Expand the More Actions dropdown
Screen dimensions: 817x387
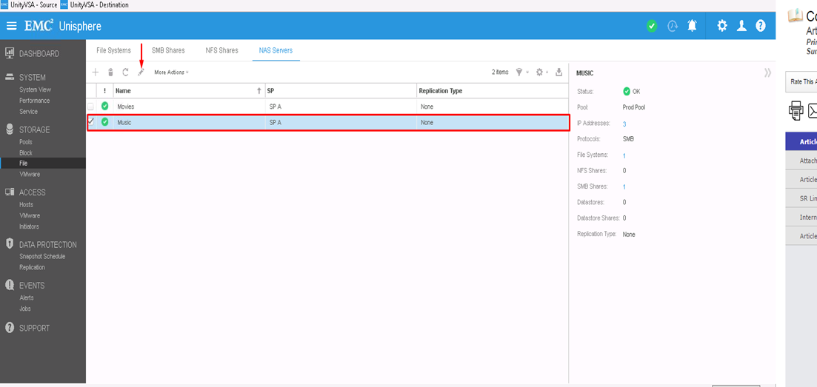pos(171,73)
